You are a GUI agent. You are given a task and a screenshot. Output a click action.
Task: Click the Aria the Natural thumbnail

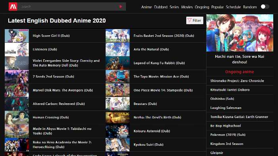coord(118,49)
